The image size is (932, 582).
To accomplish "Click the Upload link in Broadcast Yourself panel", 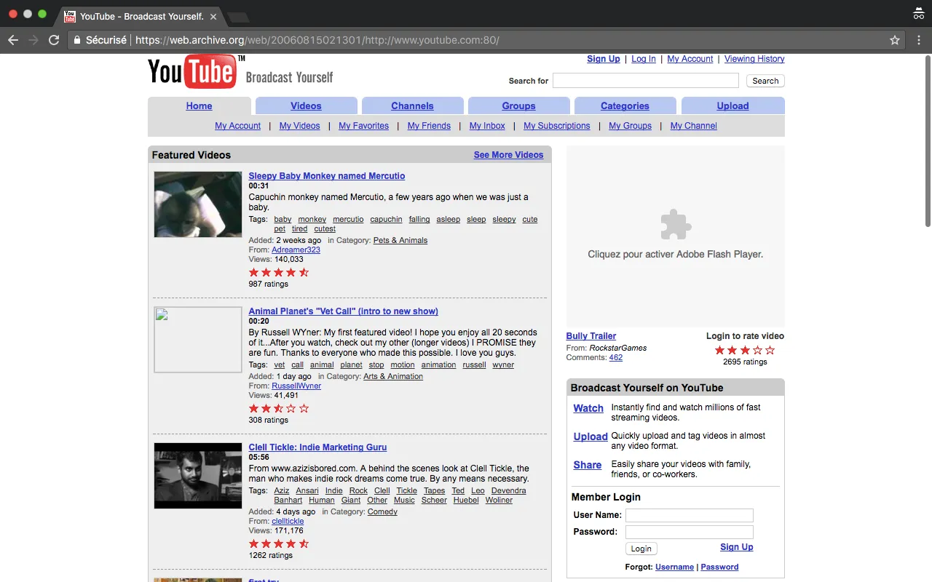I will pos(591,437).
